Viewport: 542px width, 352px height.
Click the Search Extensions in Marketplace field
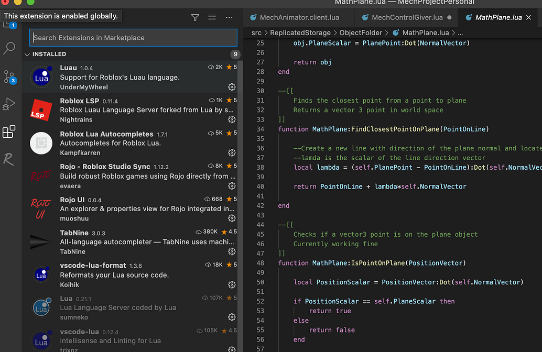click(x=133, y=38)
